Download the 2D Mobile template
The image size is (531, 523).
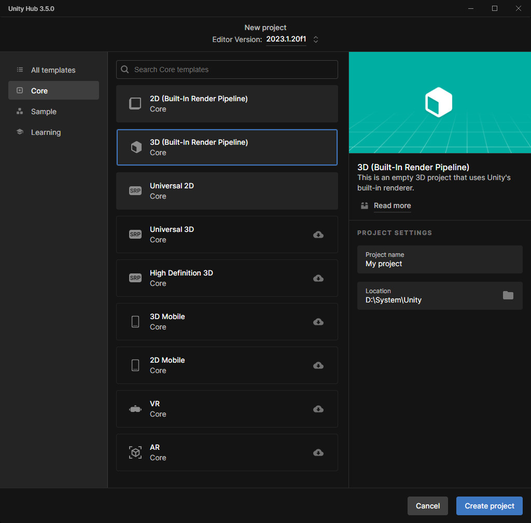click(318, 365)
